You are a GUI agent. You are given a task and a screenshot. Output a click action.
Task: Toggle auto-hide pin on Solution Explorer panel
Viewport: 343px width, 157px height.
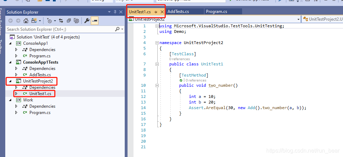pyautogui.click(x=115, y=12)
